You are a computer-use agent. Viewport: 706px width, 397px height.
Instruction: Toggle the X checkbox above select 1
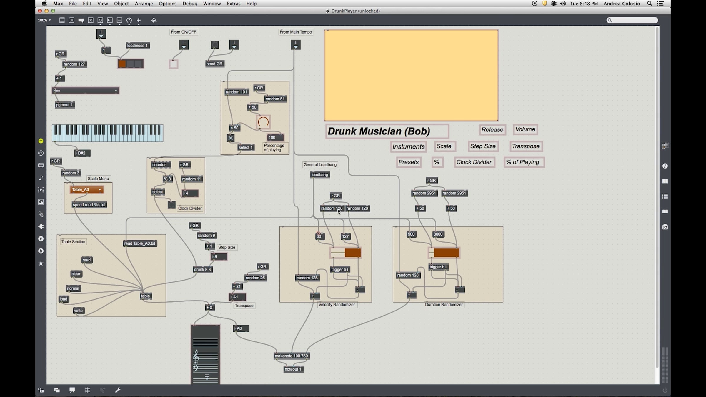coord(231,138)
